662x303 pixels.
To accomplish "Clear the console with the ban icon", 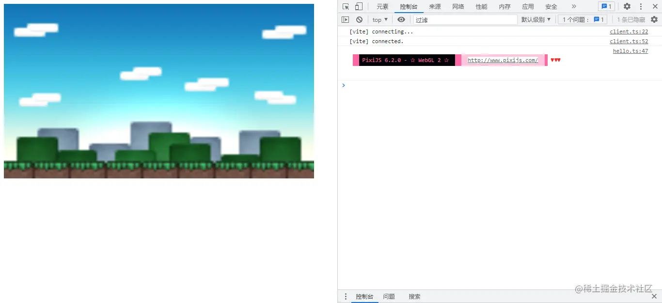I will coord(359,19).
